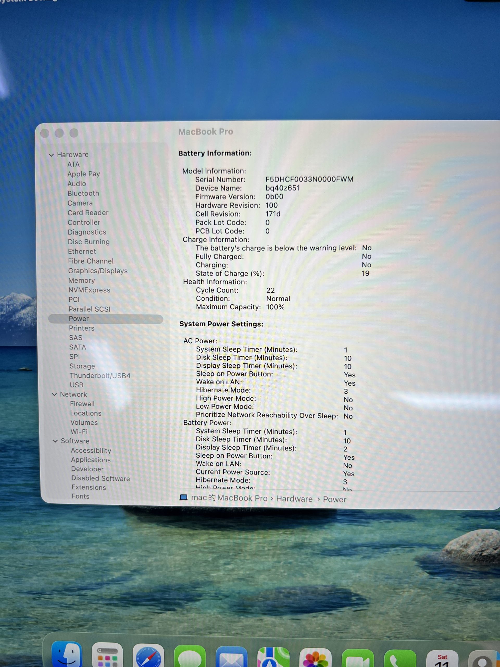Screen dimensions: 500x667
Task: Open Phone app in Dock
Action: (400, 659)
